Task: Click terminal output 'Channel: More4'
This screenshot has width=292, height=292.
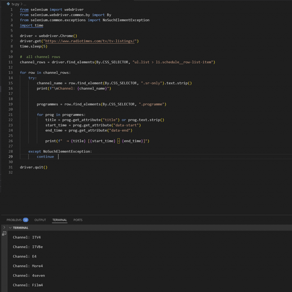Action: (28, 266)
